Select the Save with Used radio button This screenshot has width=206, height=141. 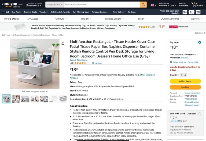pos(200,114)
